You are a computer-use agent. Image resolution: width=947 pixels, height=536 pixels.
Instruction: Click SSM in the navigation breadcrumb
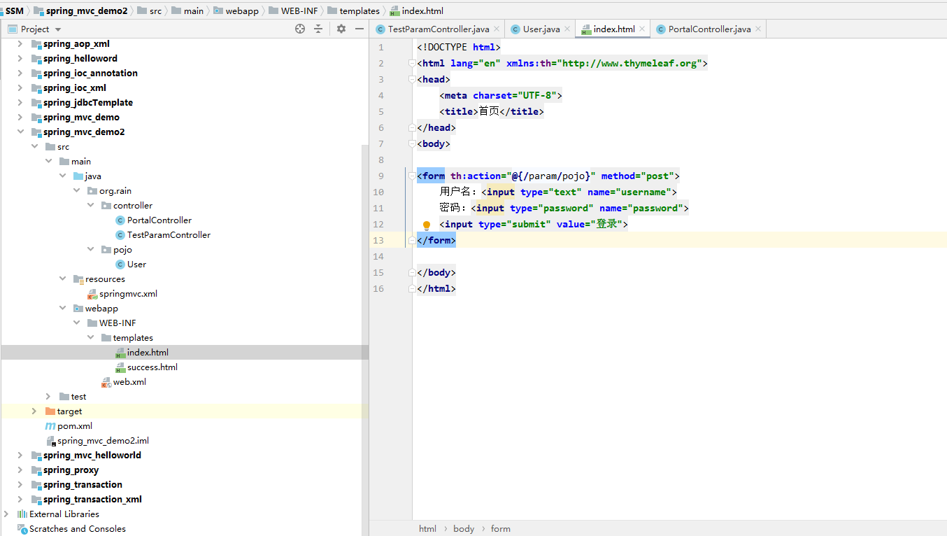coord(14,10)
